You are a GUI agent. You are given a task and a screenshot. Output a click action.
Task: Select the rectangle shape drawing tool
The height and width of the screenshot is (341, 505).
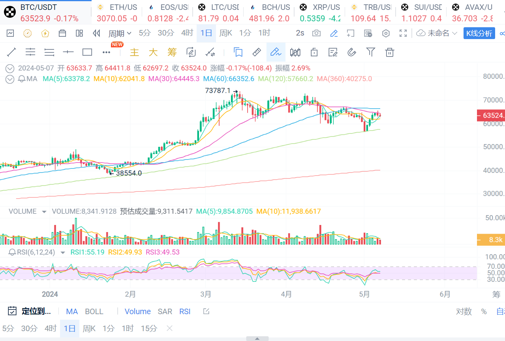pyautogui.click(x=87, y=52)
